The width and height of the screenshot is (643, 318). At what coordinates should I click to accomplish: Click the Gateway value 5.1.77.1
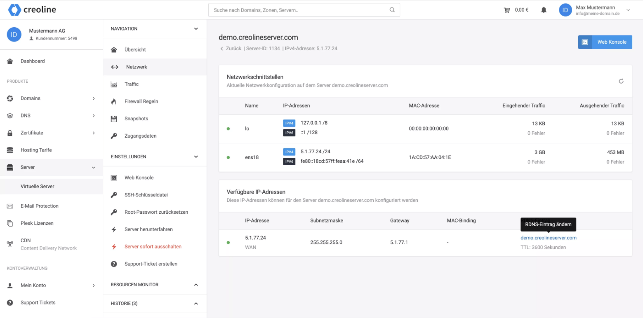(x=399, y=243)
